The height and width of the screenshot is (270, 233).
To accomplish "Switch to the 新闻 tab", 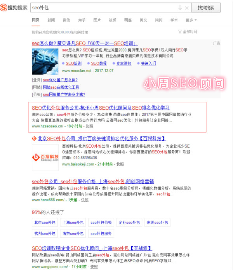I will tap(51, 20).
